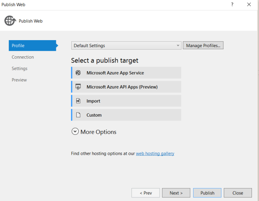Click the Custom blank page icon
The width and height of the screenshot is (259, 201).
click(78, 115)
